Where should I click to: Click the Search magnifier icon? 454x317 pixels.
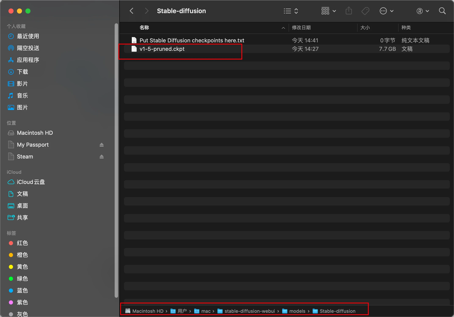(x=442, y=11)
